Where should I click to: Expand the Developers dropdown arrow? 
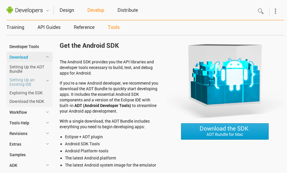point(47,11)
